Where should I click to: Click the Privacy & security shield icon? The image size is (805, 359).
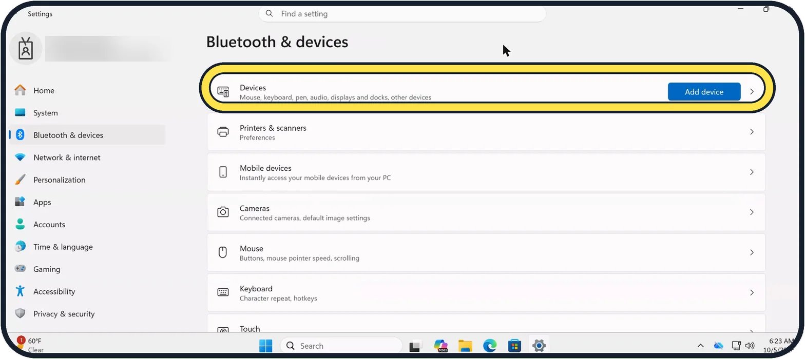[x=20, y=313]
